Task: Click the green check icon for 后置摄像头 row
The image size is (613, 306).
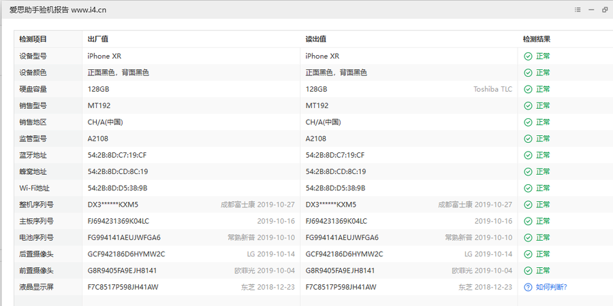Action: pyautogui.click(x=528, y=254)
